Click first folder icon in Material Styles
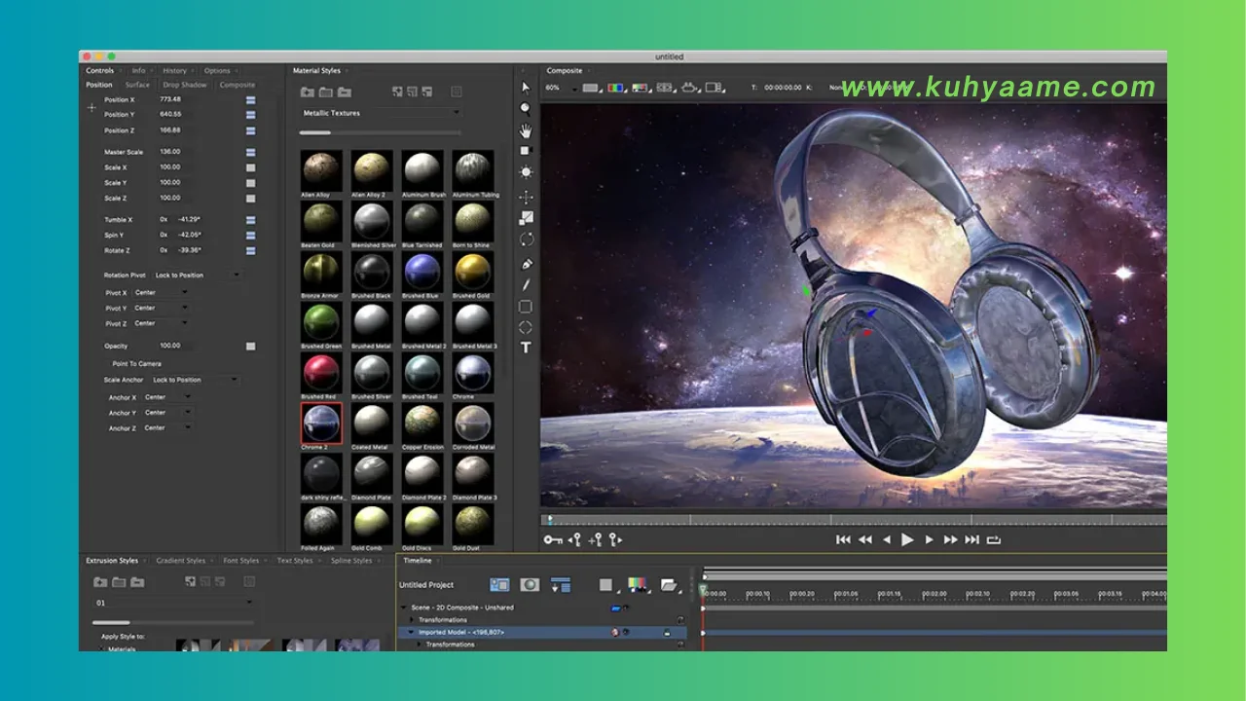This screenshot has width=1246, height=701. [308, 92]
